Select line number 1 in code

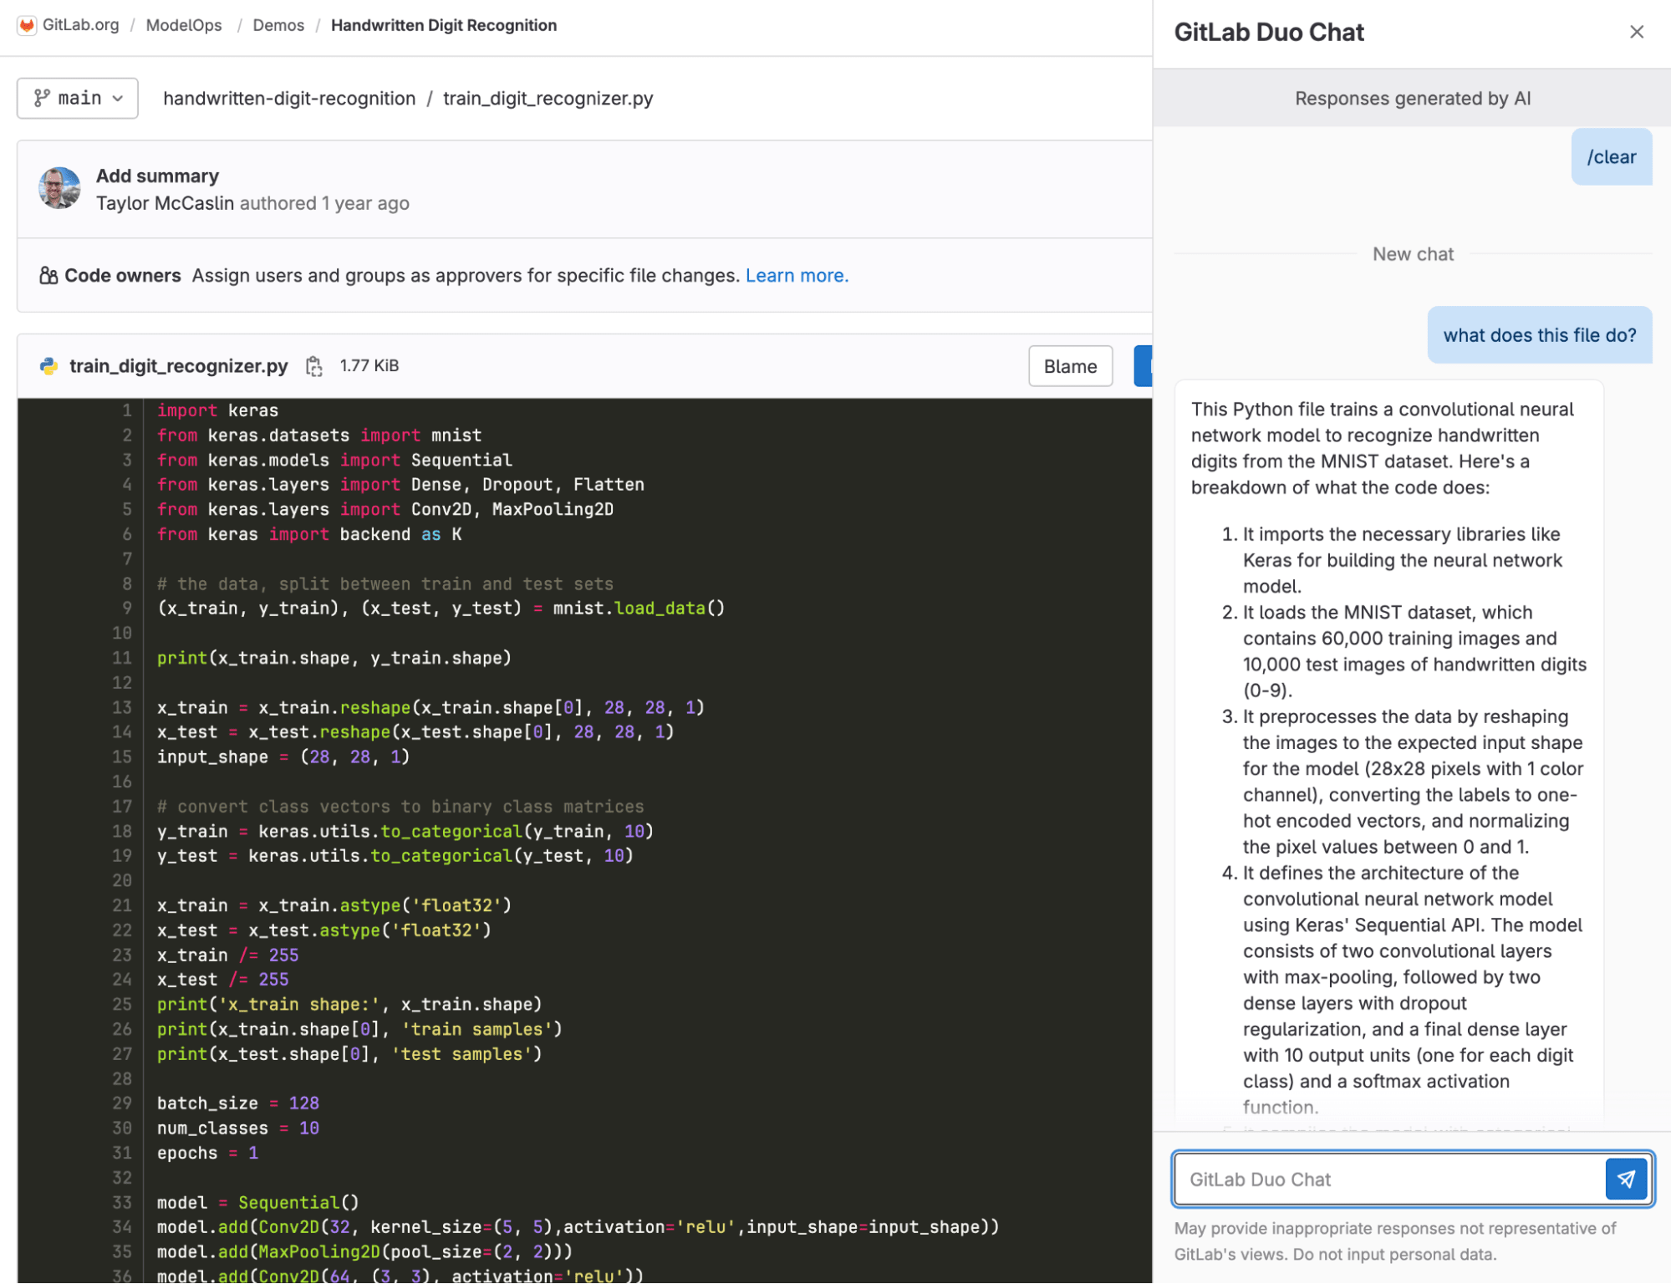click(x=127, y=410)
